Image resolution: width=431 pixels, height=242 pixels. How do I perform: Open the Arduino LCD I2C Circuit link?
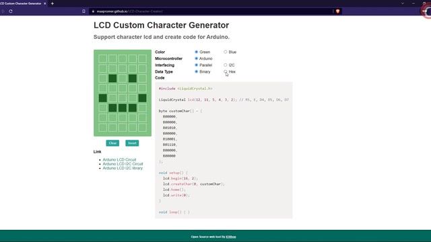pos(123,164)
